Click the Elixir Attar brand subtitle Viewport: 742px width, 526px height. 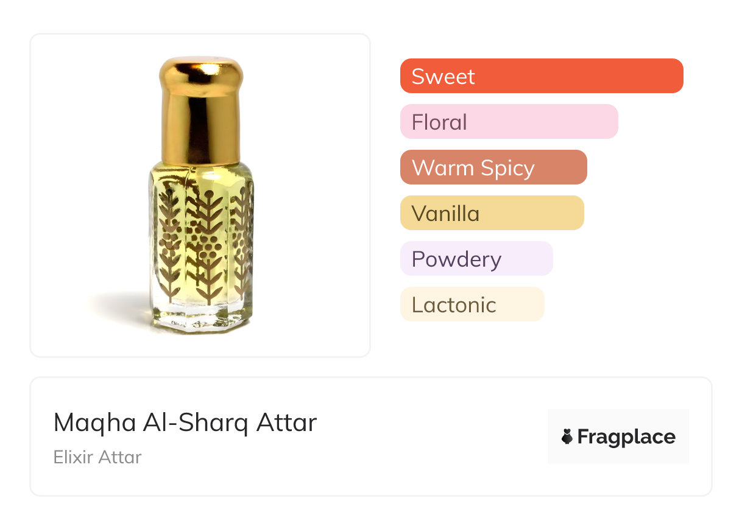click(x=97, y=457)
